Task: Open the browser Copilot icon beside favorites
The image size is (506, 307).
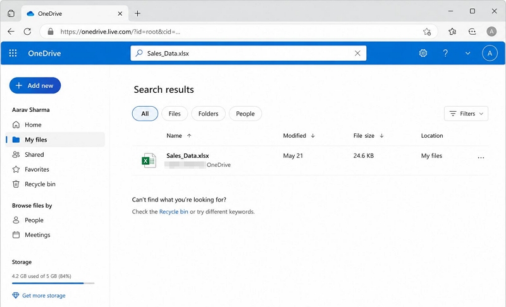Action: pos(472,31)
